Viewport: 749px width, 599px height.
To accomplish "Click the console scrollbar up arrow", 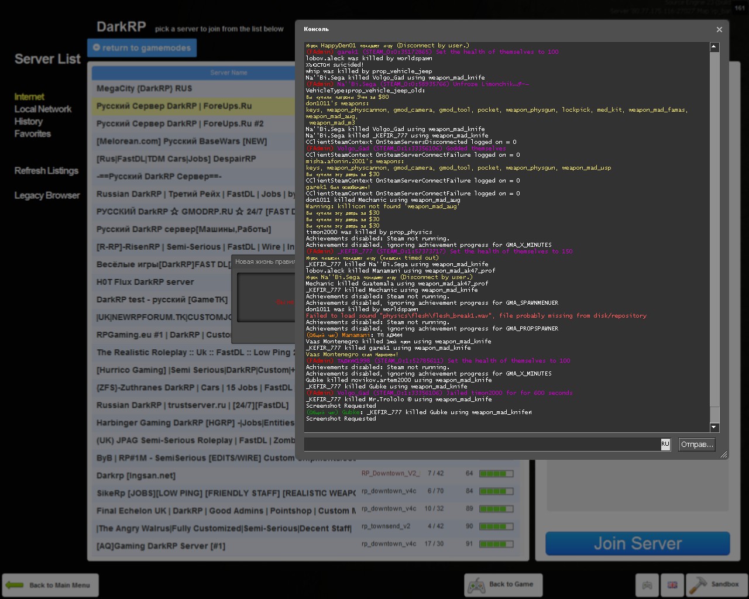I will tap(714, 47).
